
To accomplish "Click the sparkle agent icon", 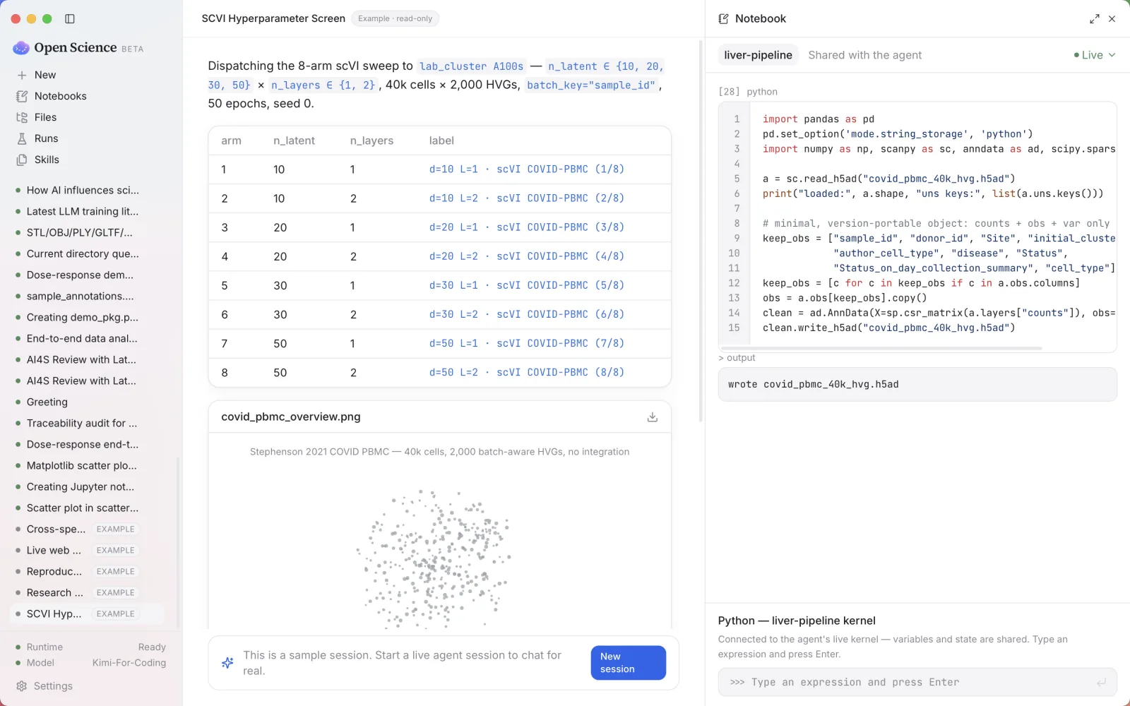I will 227,663.
